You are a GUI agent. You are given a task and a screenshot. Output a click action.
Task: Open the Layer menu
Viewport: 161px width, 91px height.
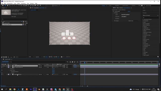(x=15, y=4)
